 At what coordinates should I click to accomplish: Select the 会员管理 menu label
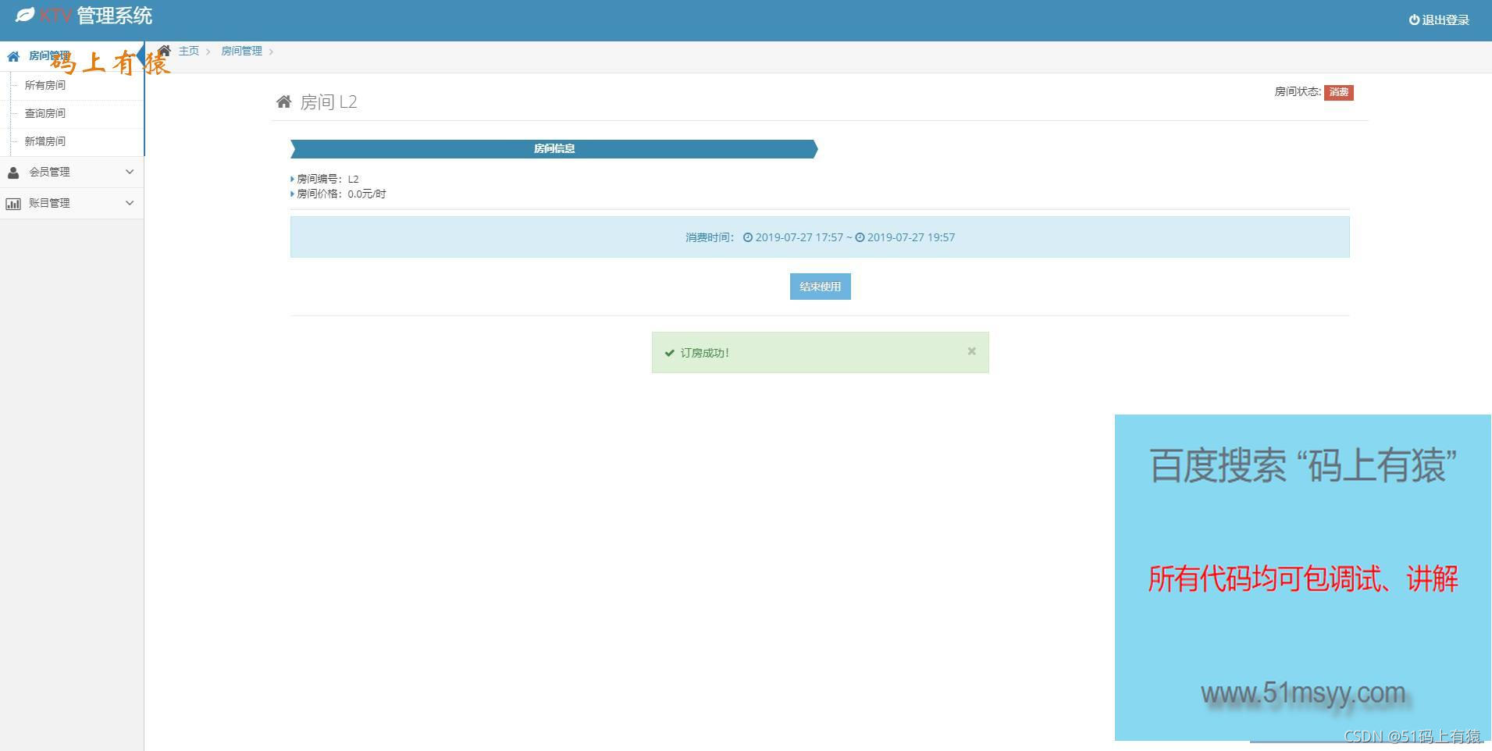click(50, 172)
